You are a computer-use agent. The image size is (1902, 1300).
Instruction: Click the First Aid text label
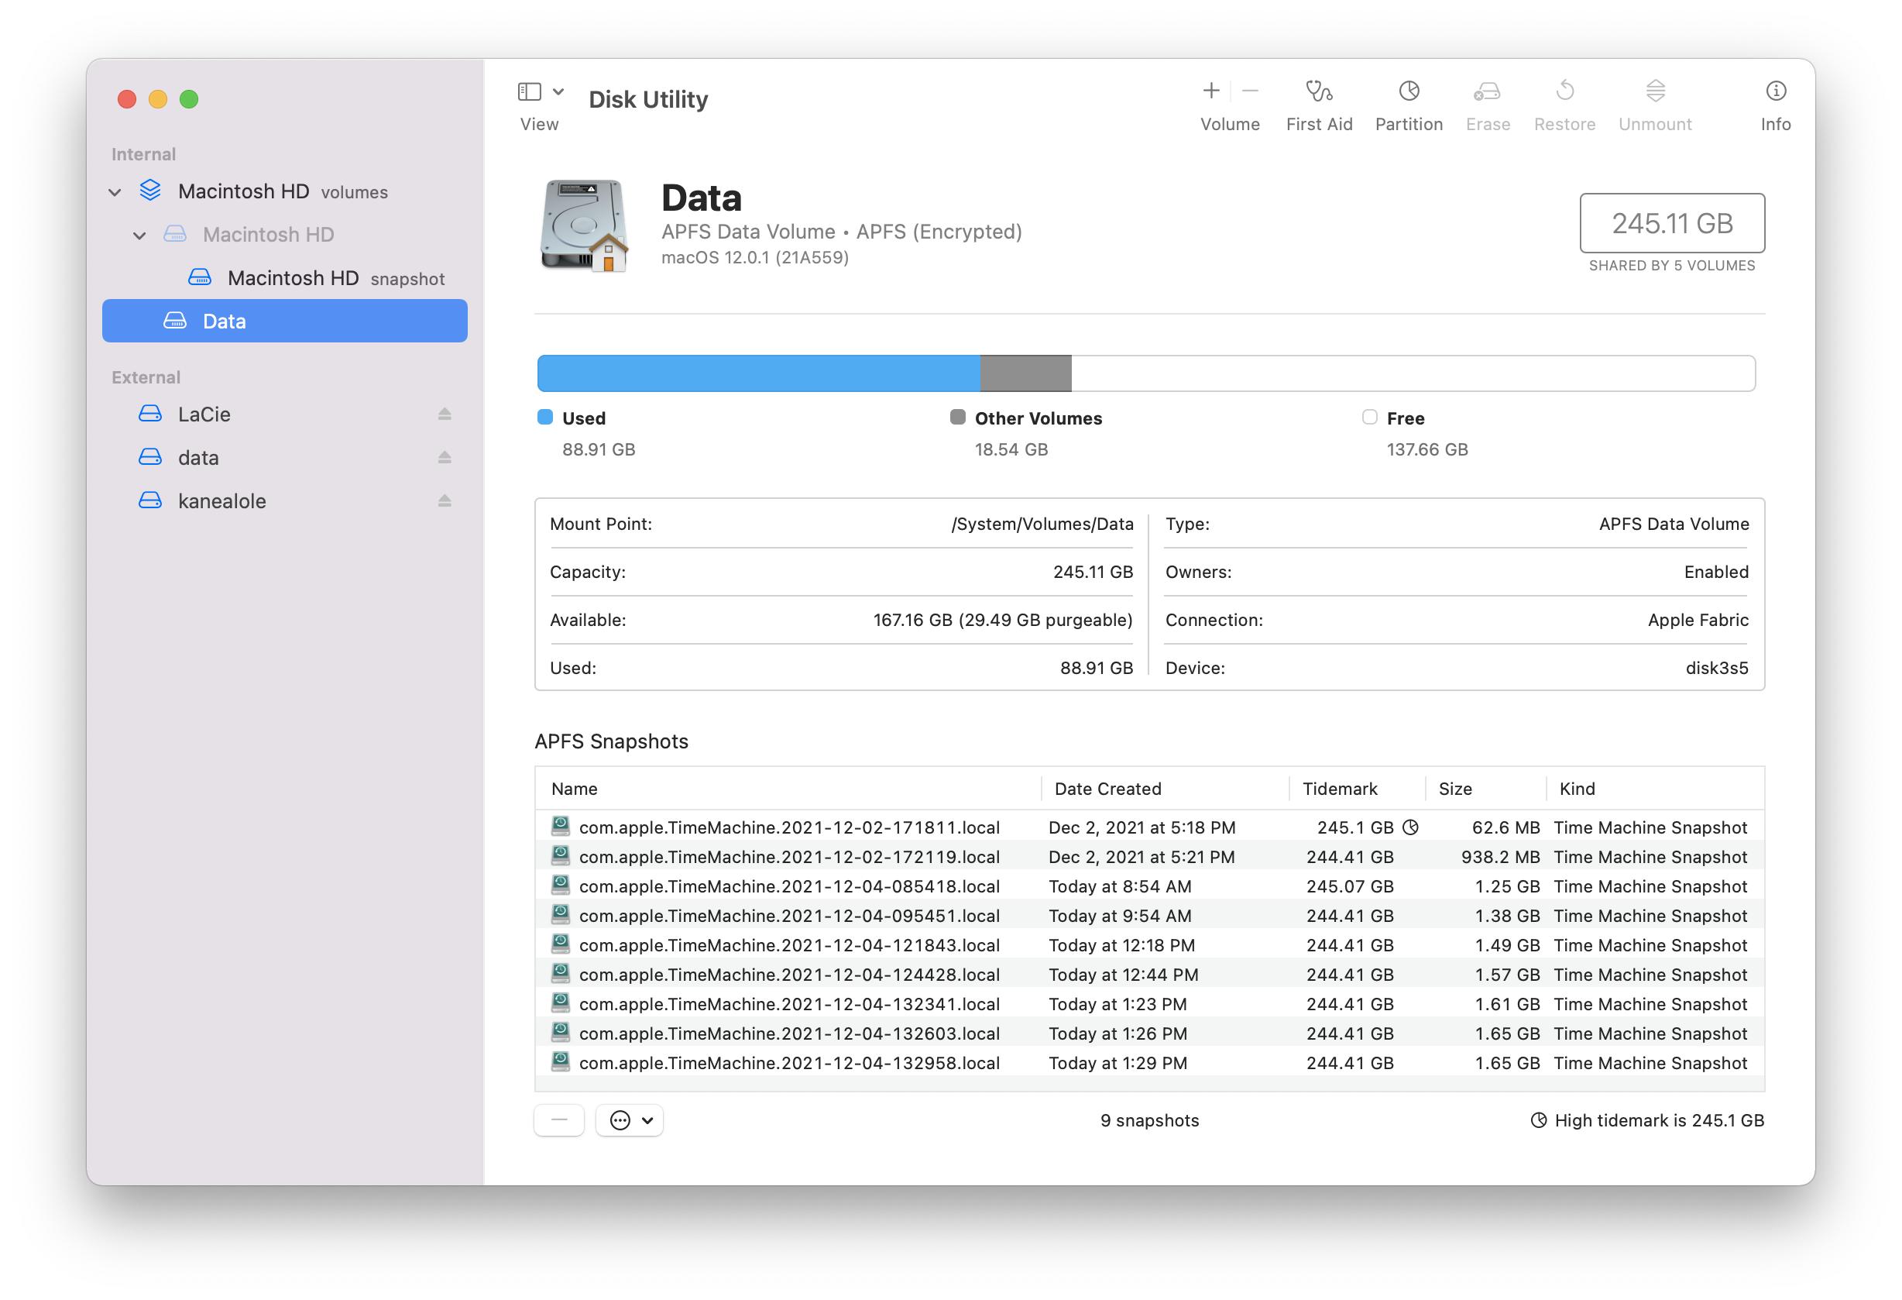[1319, 125]
